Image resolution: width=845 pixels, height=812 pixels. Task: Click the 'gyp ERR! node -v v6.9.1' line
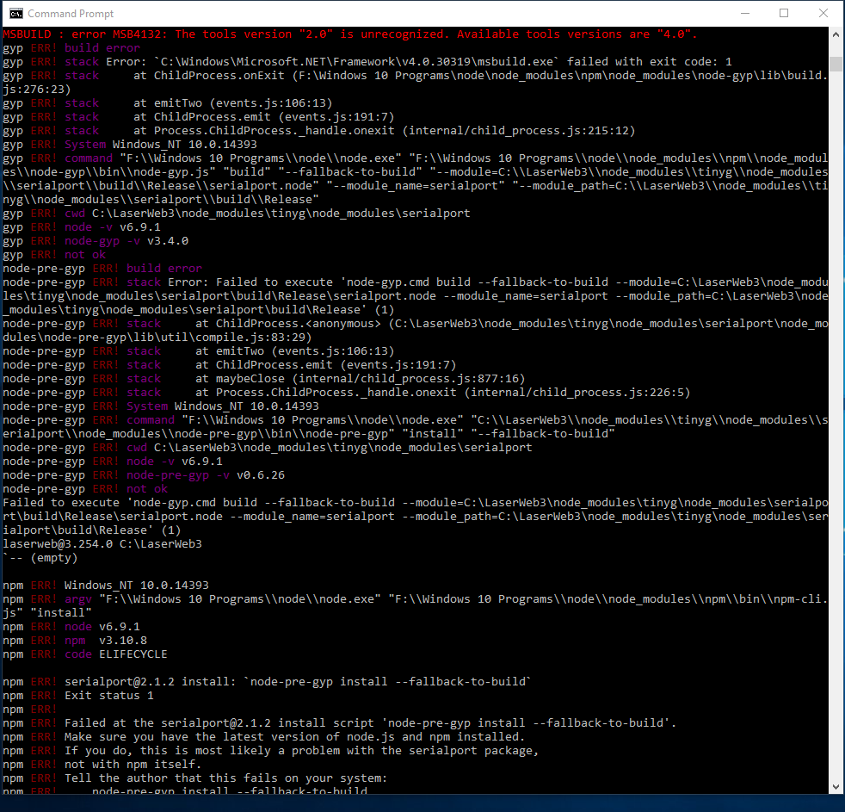pyautogui.click(x=82, y=227)
